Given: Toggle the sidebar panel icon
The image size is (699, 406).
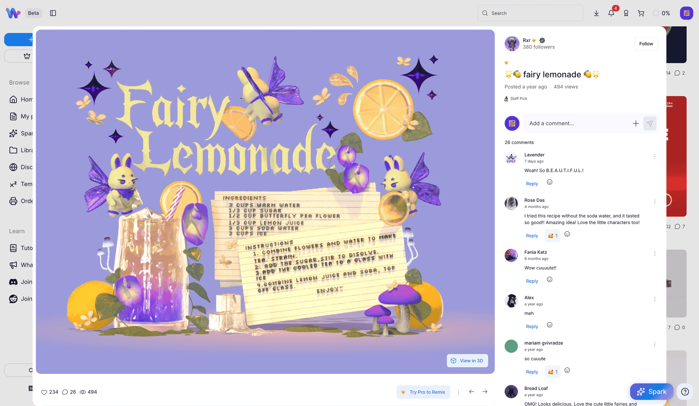Looking at the screenshot, I should [x=53, y=13].
